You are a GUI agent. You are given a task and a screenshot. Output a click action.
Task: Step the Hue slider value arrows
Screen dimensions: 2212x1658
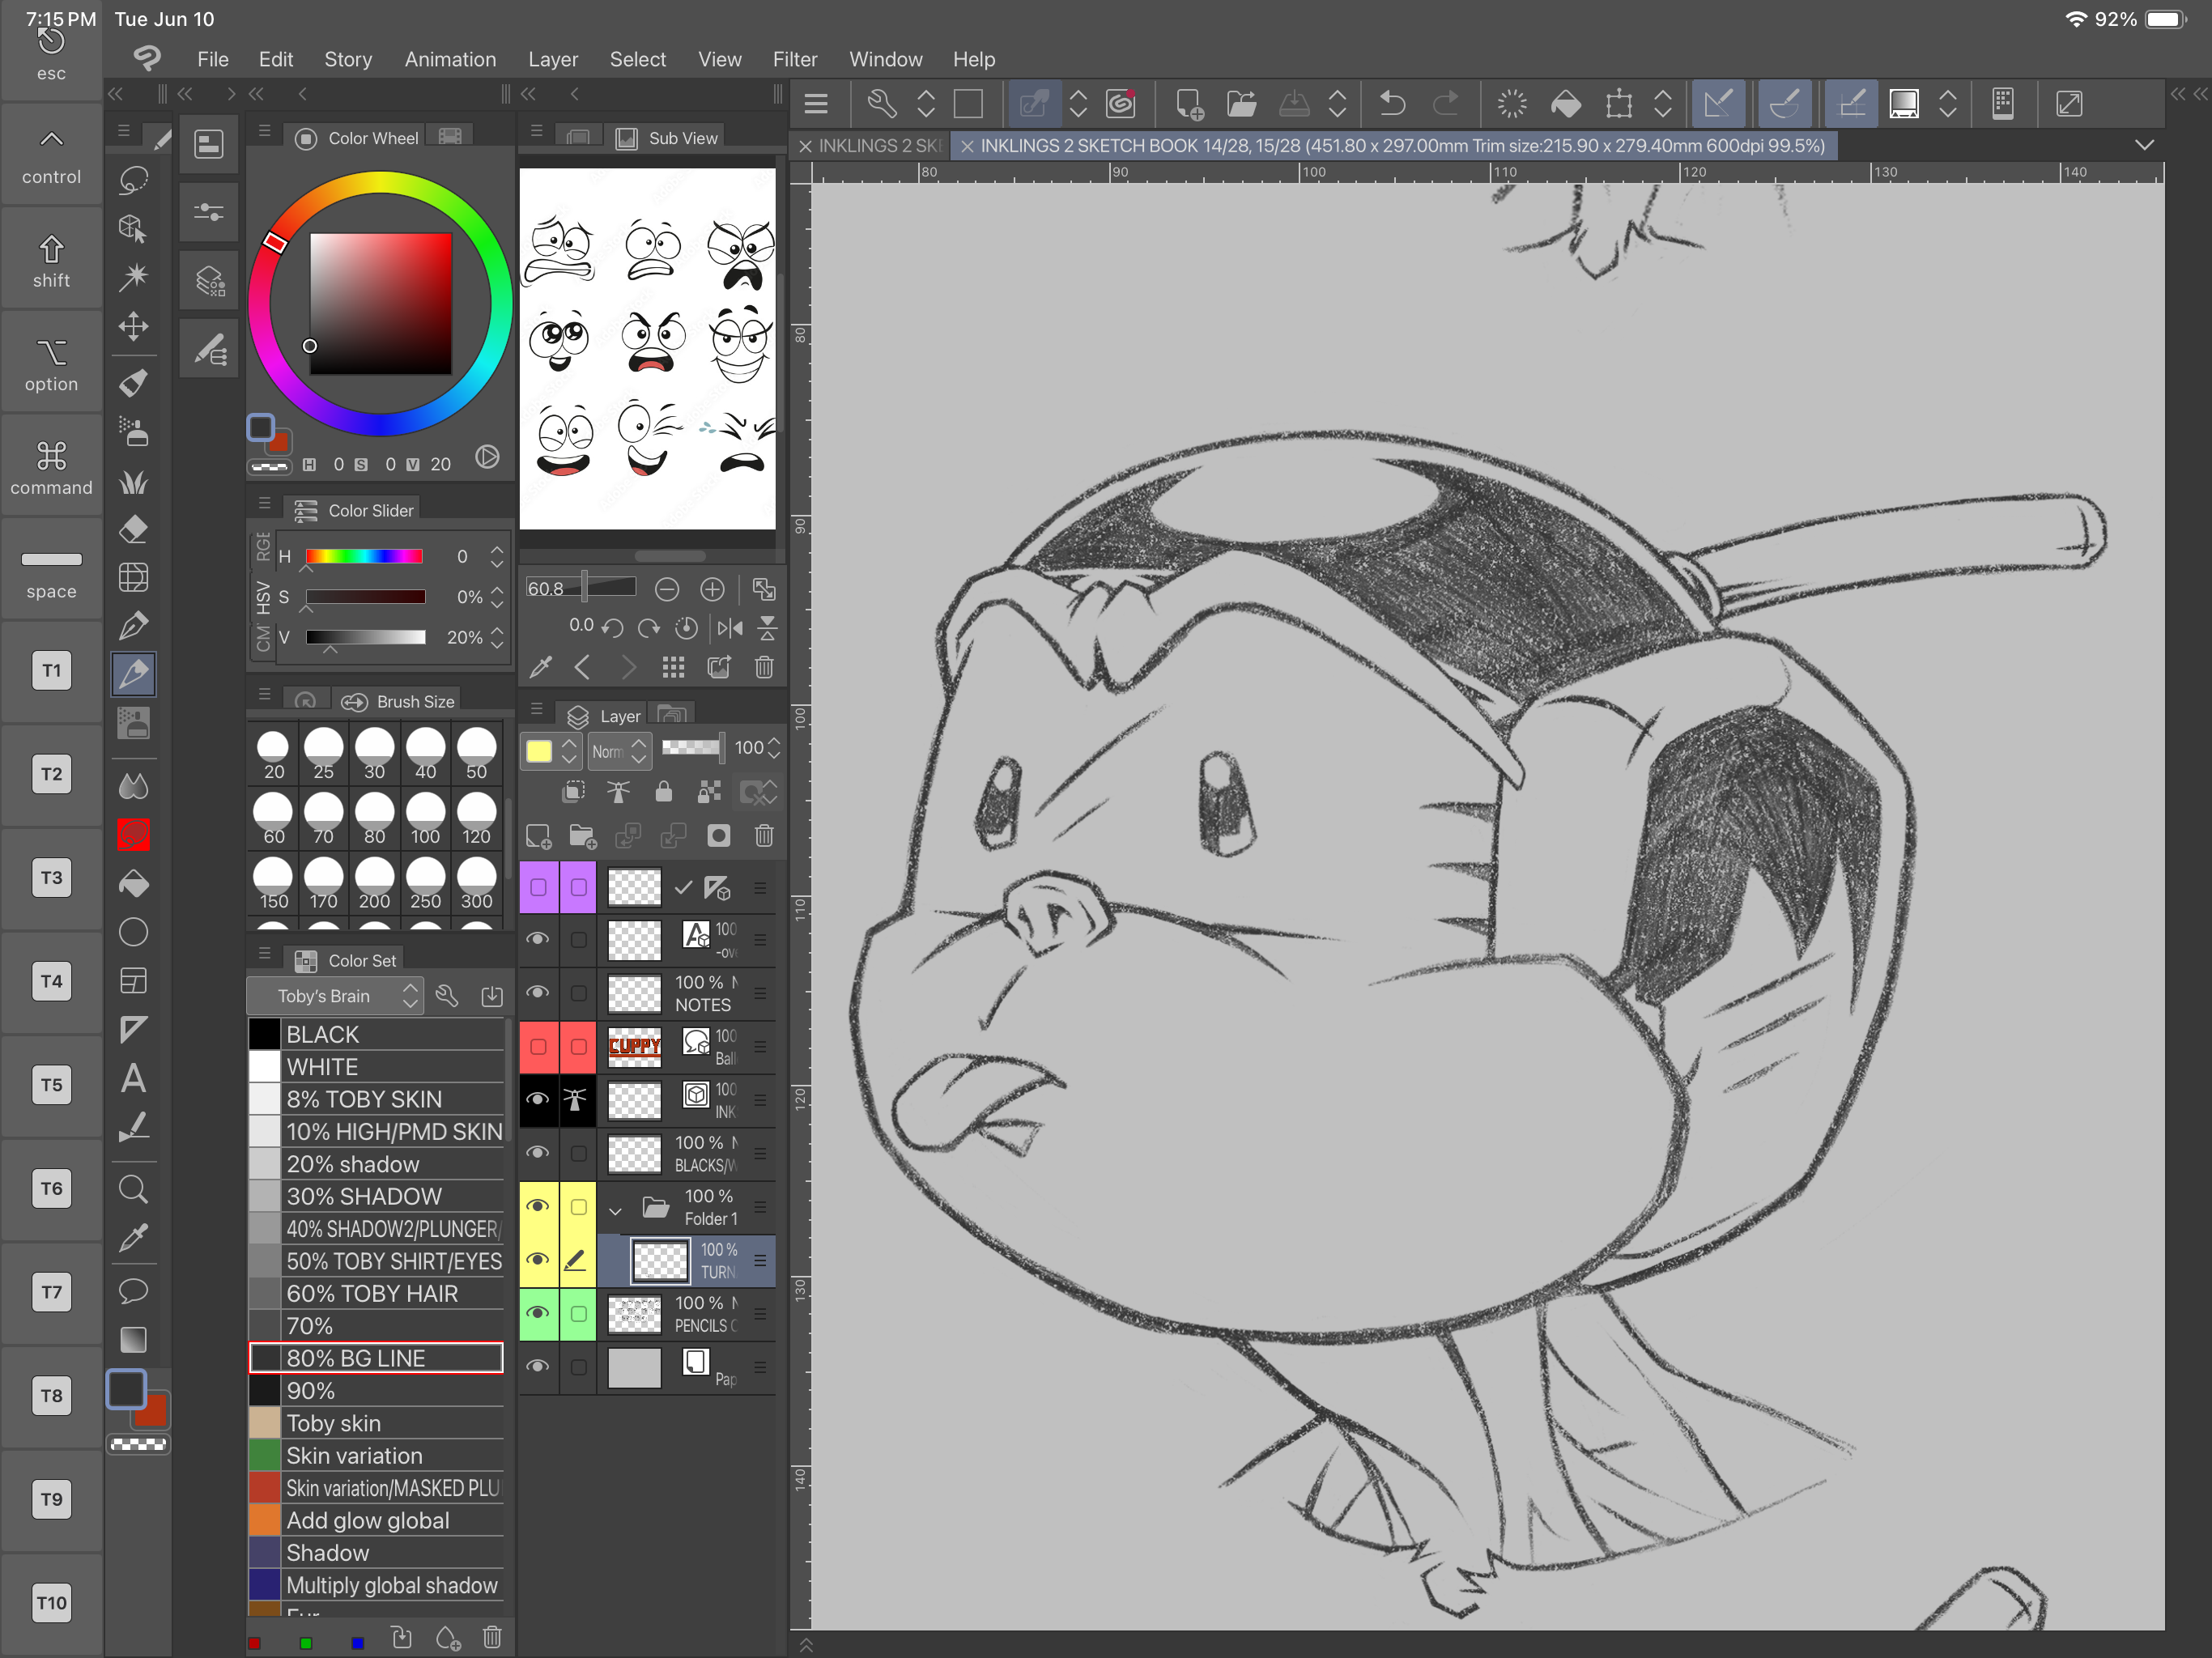(x=497, y=557)
